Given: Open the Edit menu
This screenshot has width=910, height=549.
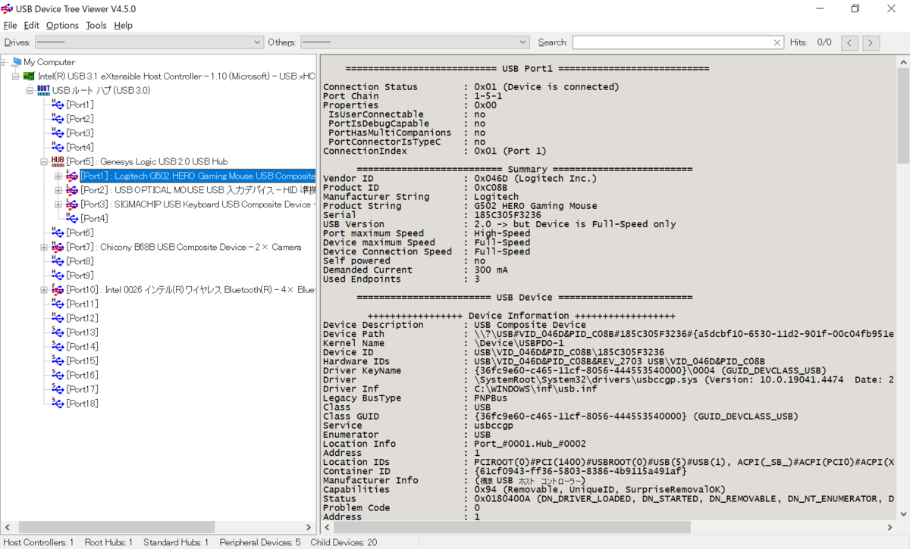Looking at the screenshot, I should 32,25.
